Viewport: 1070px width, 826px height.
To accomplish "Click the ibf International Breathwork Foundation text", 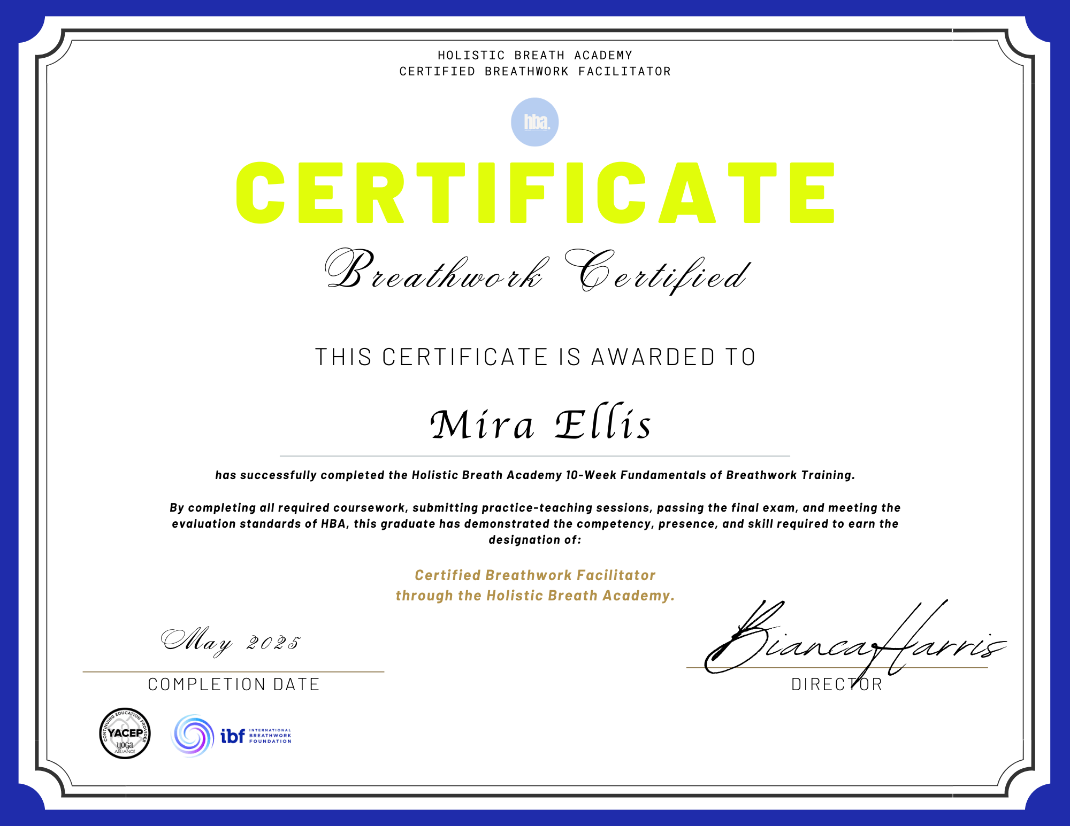I will (x=257, y=736).
